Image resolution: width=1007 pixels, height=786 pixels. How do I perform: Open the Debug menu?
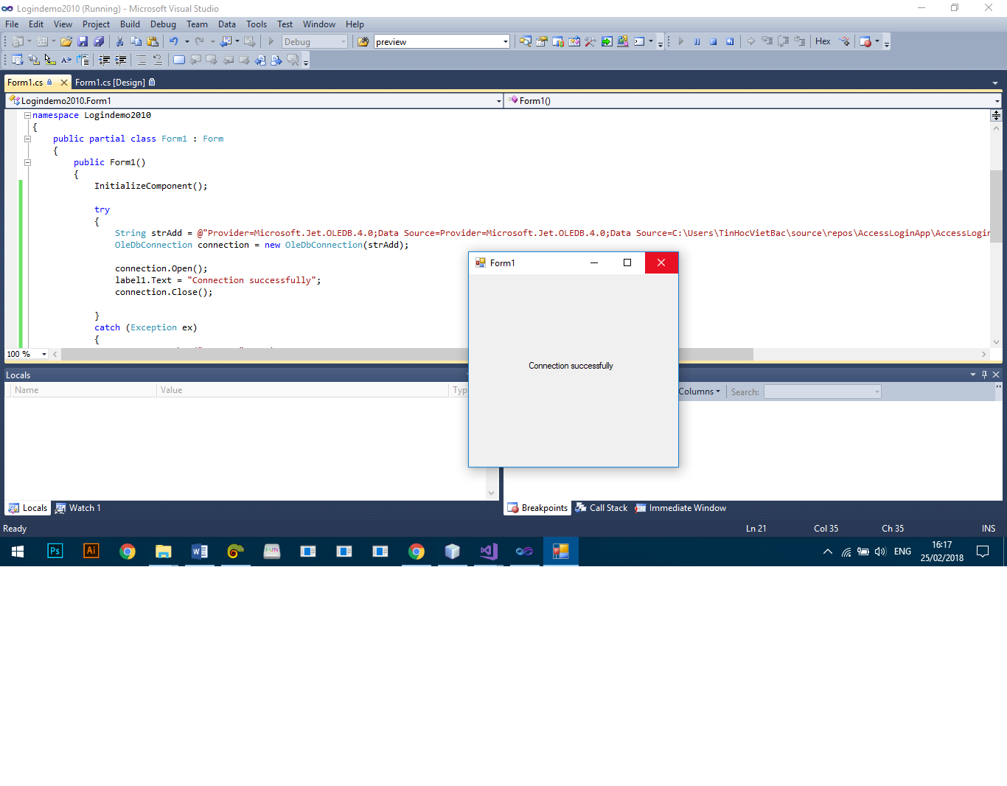[x=163, y=24]
